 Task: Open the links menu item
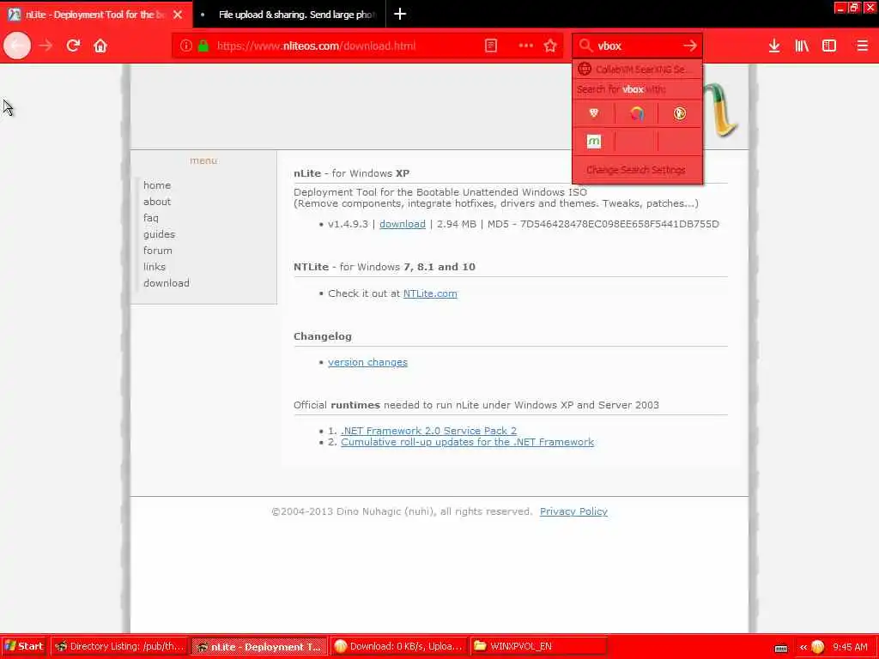click(155, 267)
